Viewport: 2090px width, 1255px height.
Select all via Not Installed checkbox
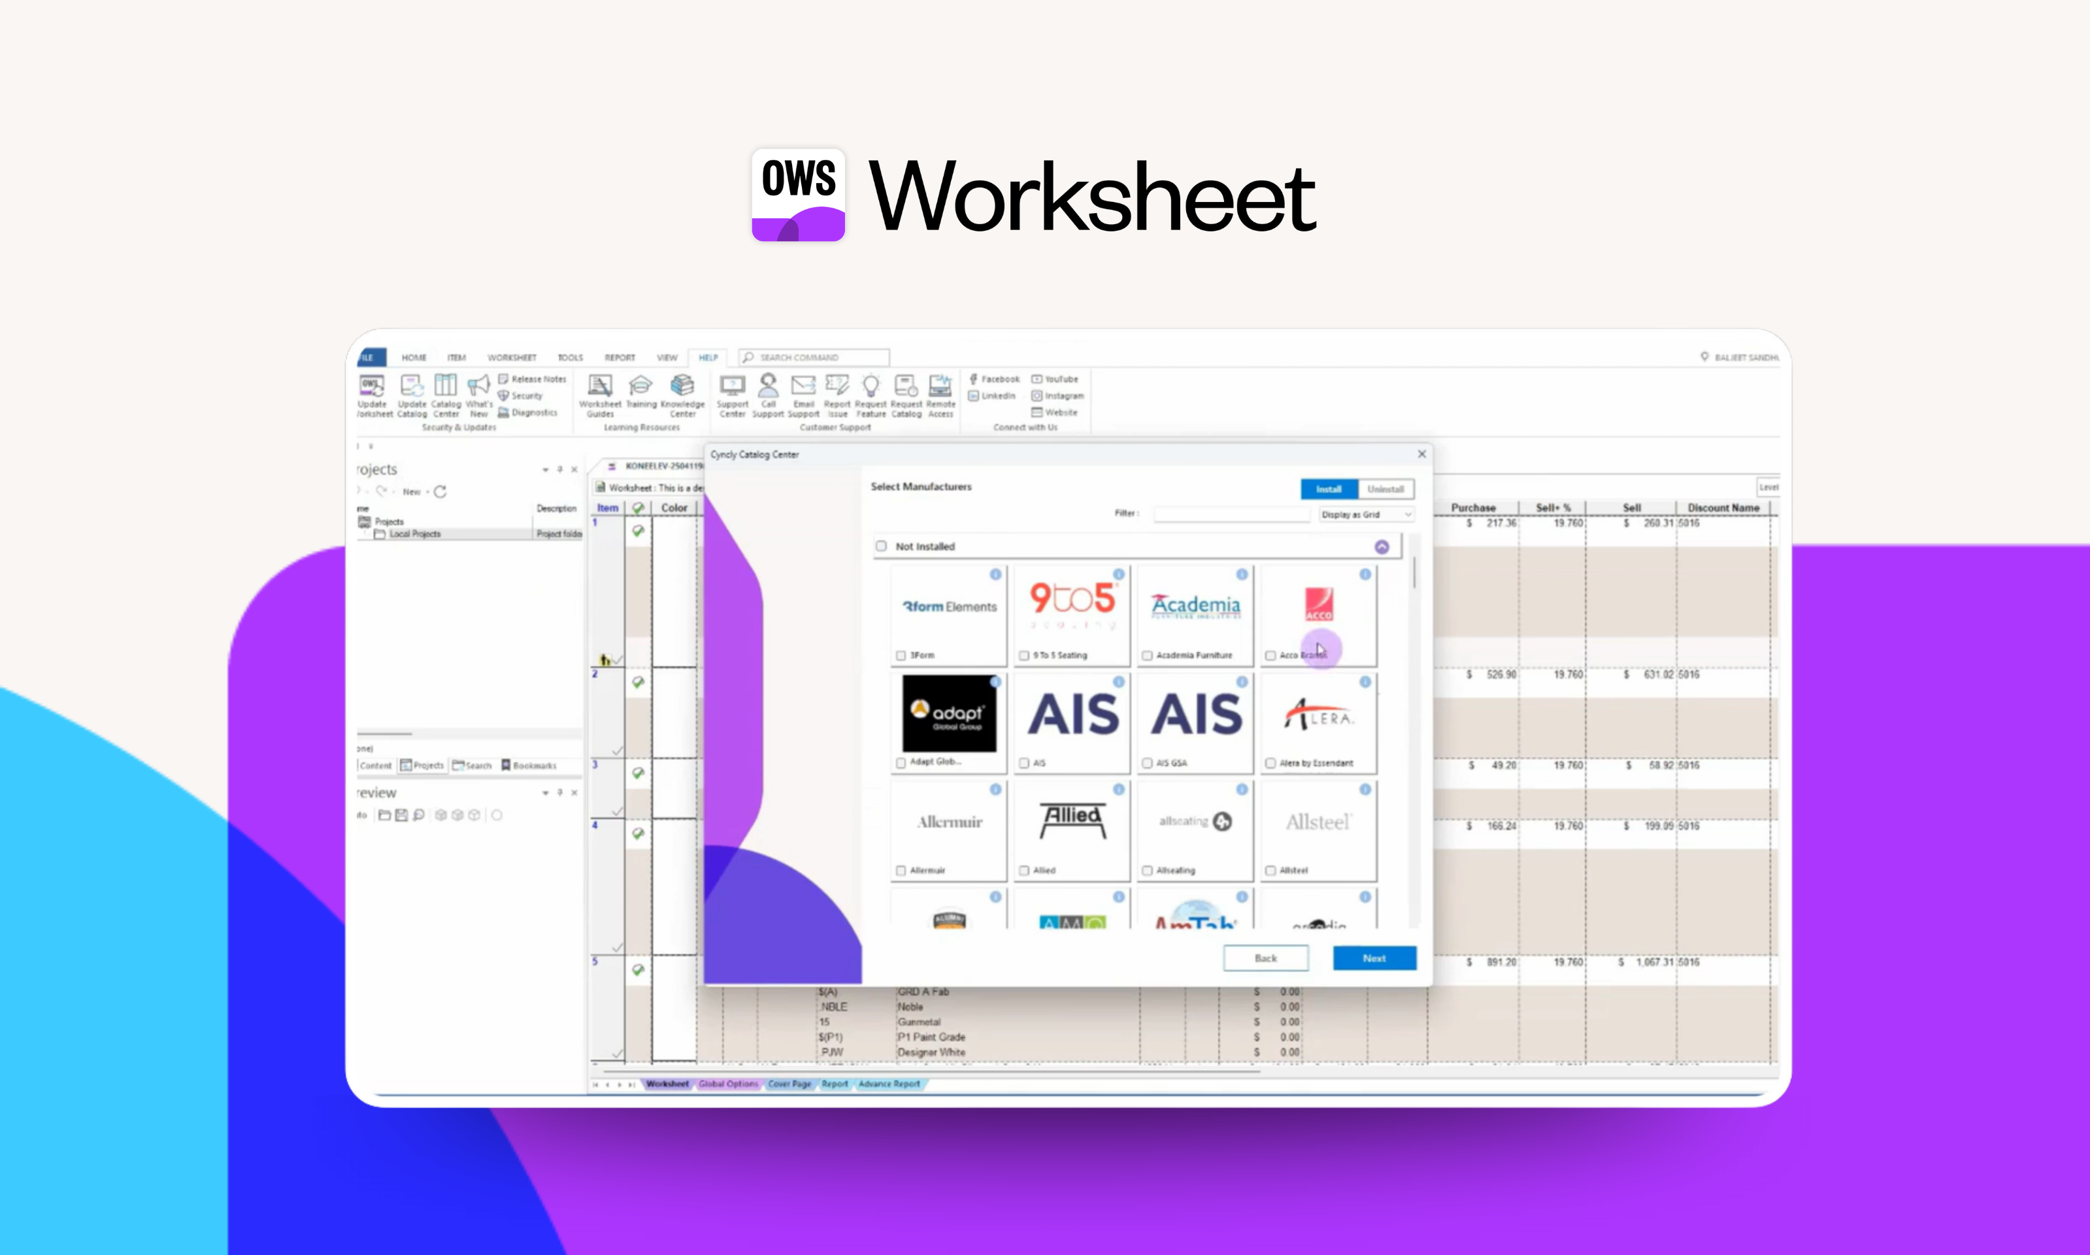pyautogui.click(x=881, y=546)
